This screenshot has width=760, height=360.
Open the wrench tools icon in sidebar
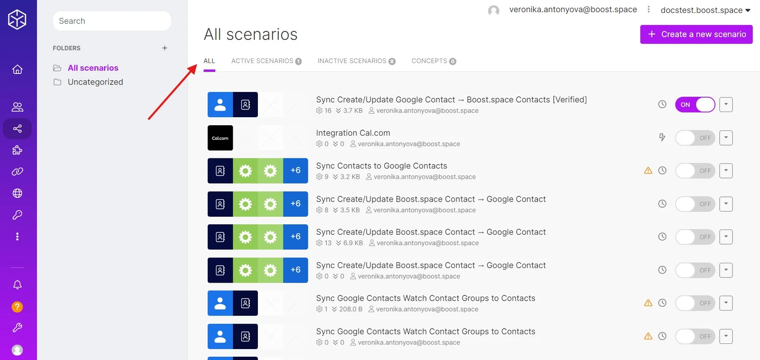18,328
